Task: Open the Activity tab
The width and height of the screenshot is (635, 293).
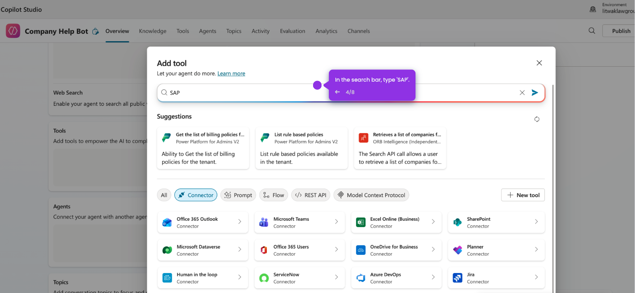Action: [x=261, y=31]
